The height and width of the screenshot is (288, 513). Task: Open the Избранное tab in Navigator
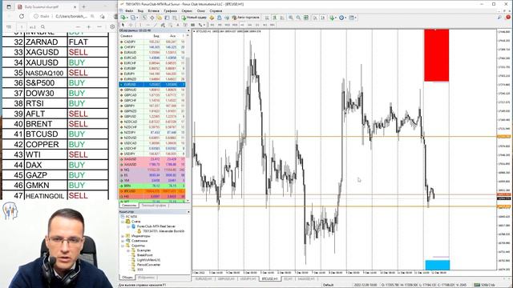[146, 278]
